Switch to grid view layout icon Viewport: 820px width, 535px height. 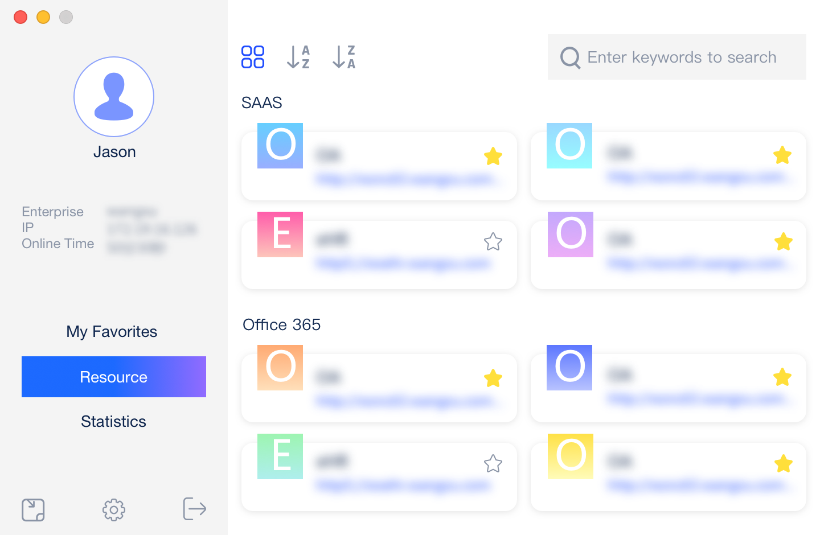coord(253,57)
